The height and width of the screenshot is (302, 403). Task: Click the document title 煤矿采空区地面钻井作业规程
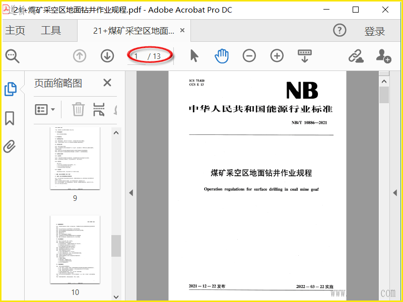pyautogui.click(x=261, y=173)
